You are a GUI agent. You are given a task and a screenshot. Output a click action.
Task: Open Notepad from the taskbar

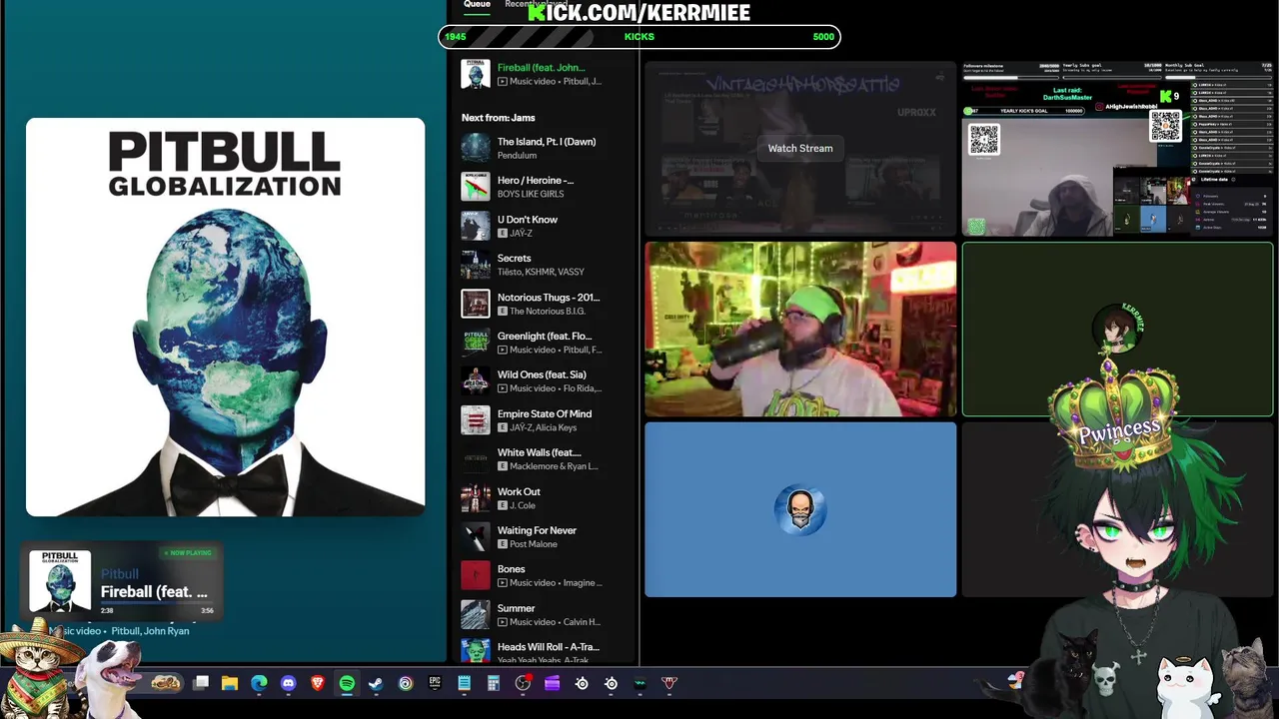(x=464, y=683)
